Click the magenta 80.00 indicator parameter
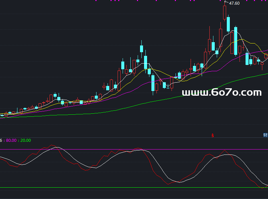 click(11, 140)
